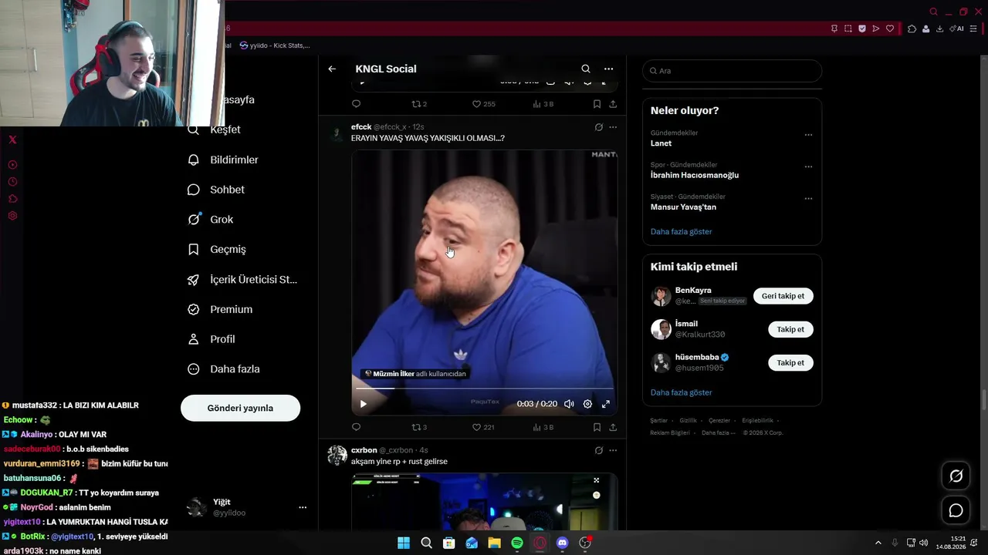Open the Lanet trending topic
The width and height of the screenshot is (988, 555).
point(661,143)
